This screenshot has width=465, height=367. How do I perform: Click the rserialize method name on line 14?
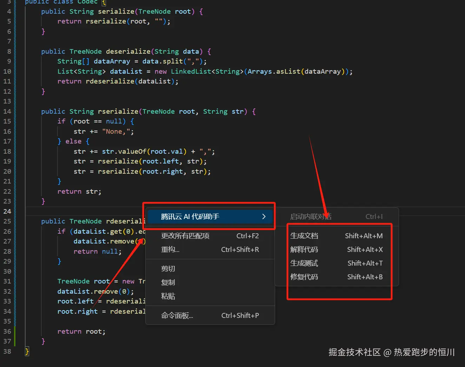tap(118, 111)
